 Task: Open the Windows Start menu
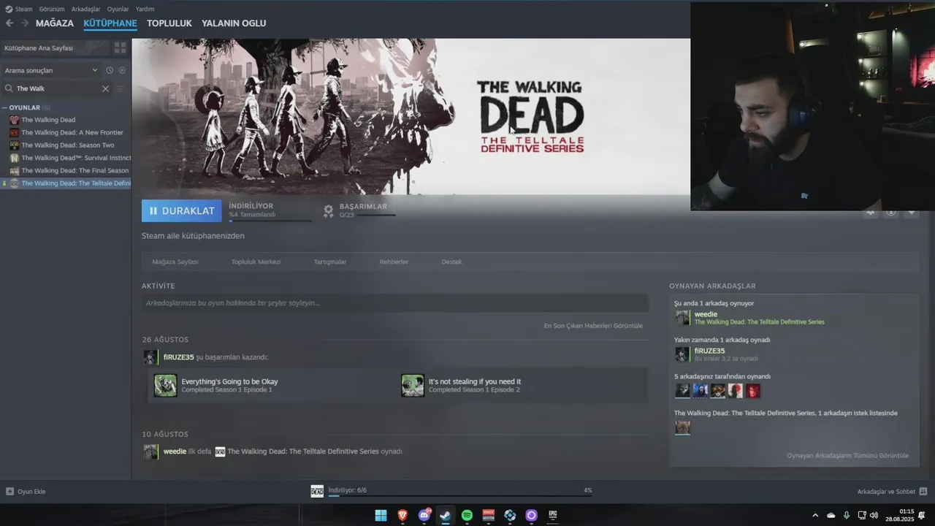381,515
